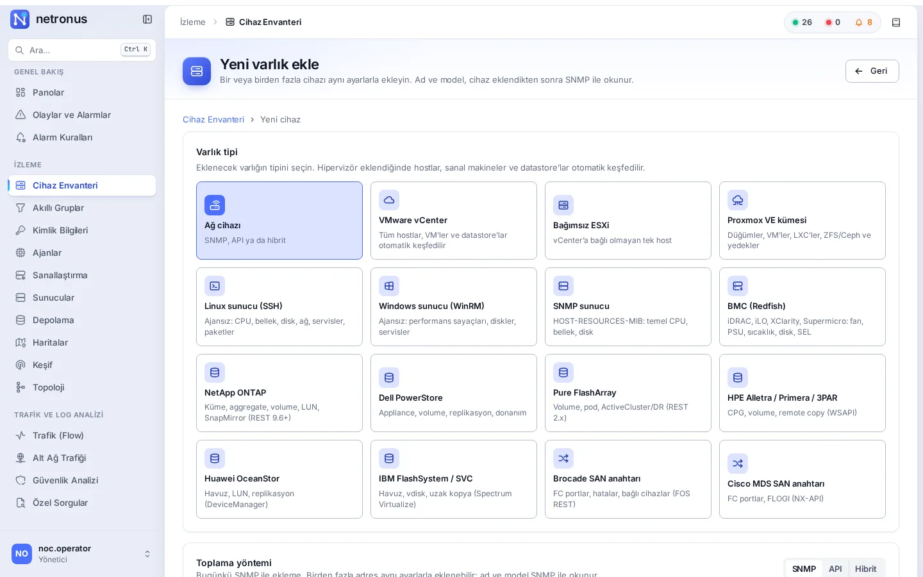This screenshot has height=577, width=923.
Task: Expand the noc.operator account menu
Action: [82, 554]
